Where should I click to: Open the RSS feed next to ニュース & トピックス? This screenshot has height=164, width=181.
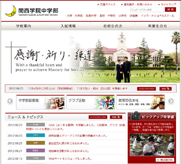(x=116, y=117)
